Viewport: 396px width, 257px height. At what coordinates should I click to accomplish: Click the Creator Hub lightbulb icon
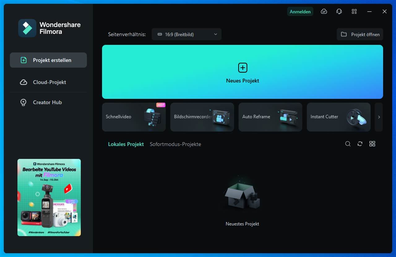point(23,102)
